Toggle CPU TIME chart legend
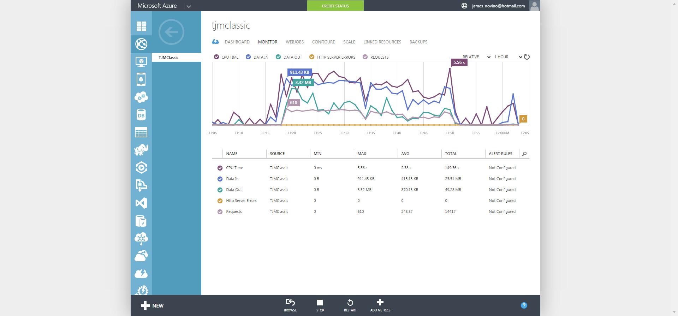This screenshot has width=678, height=316. pos(226,57)
